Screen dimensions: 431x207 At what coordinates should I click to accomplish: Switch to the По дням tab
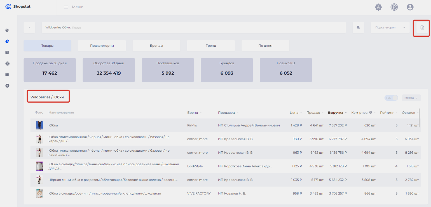(265, 46)
